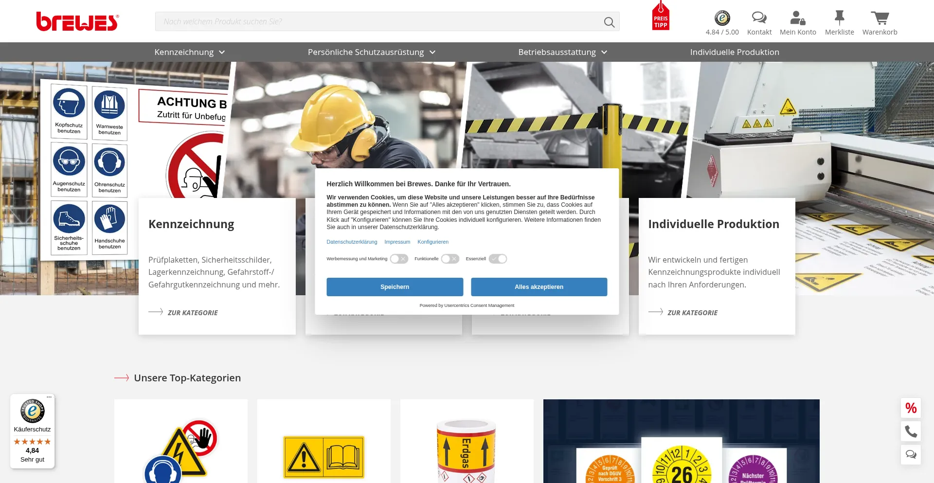
Task: Toggle the Funktionelle cookies switch
Action: [x=450, y=259]
